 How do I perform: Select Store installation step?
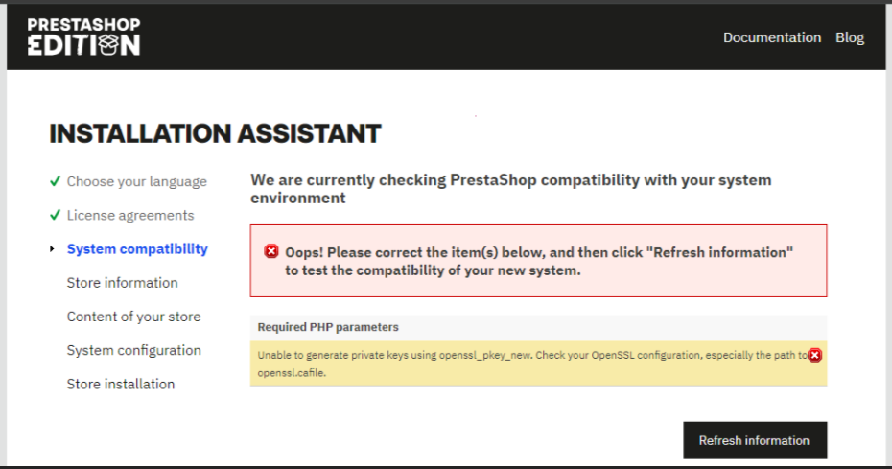tap(120, 384)
